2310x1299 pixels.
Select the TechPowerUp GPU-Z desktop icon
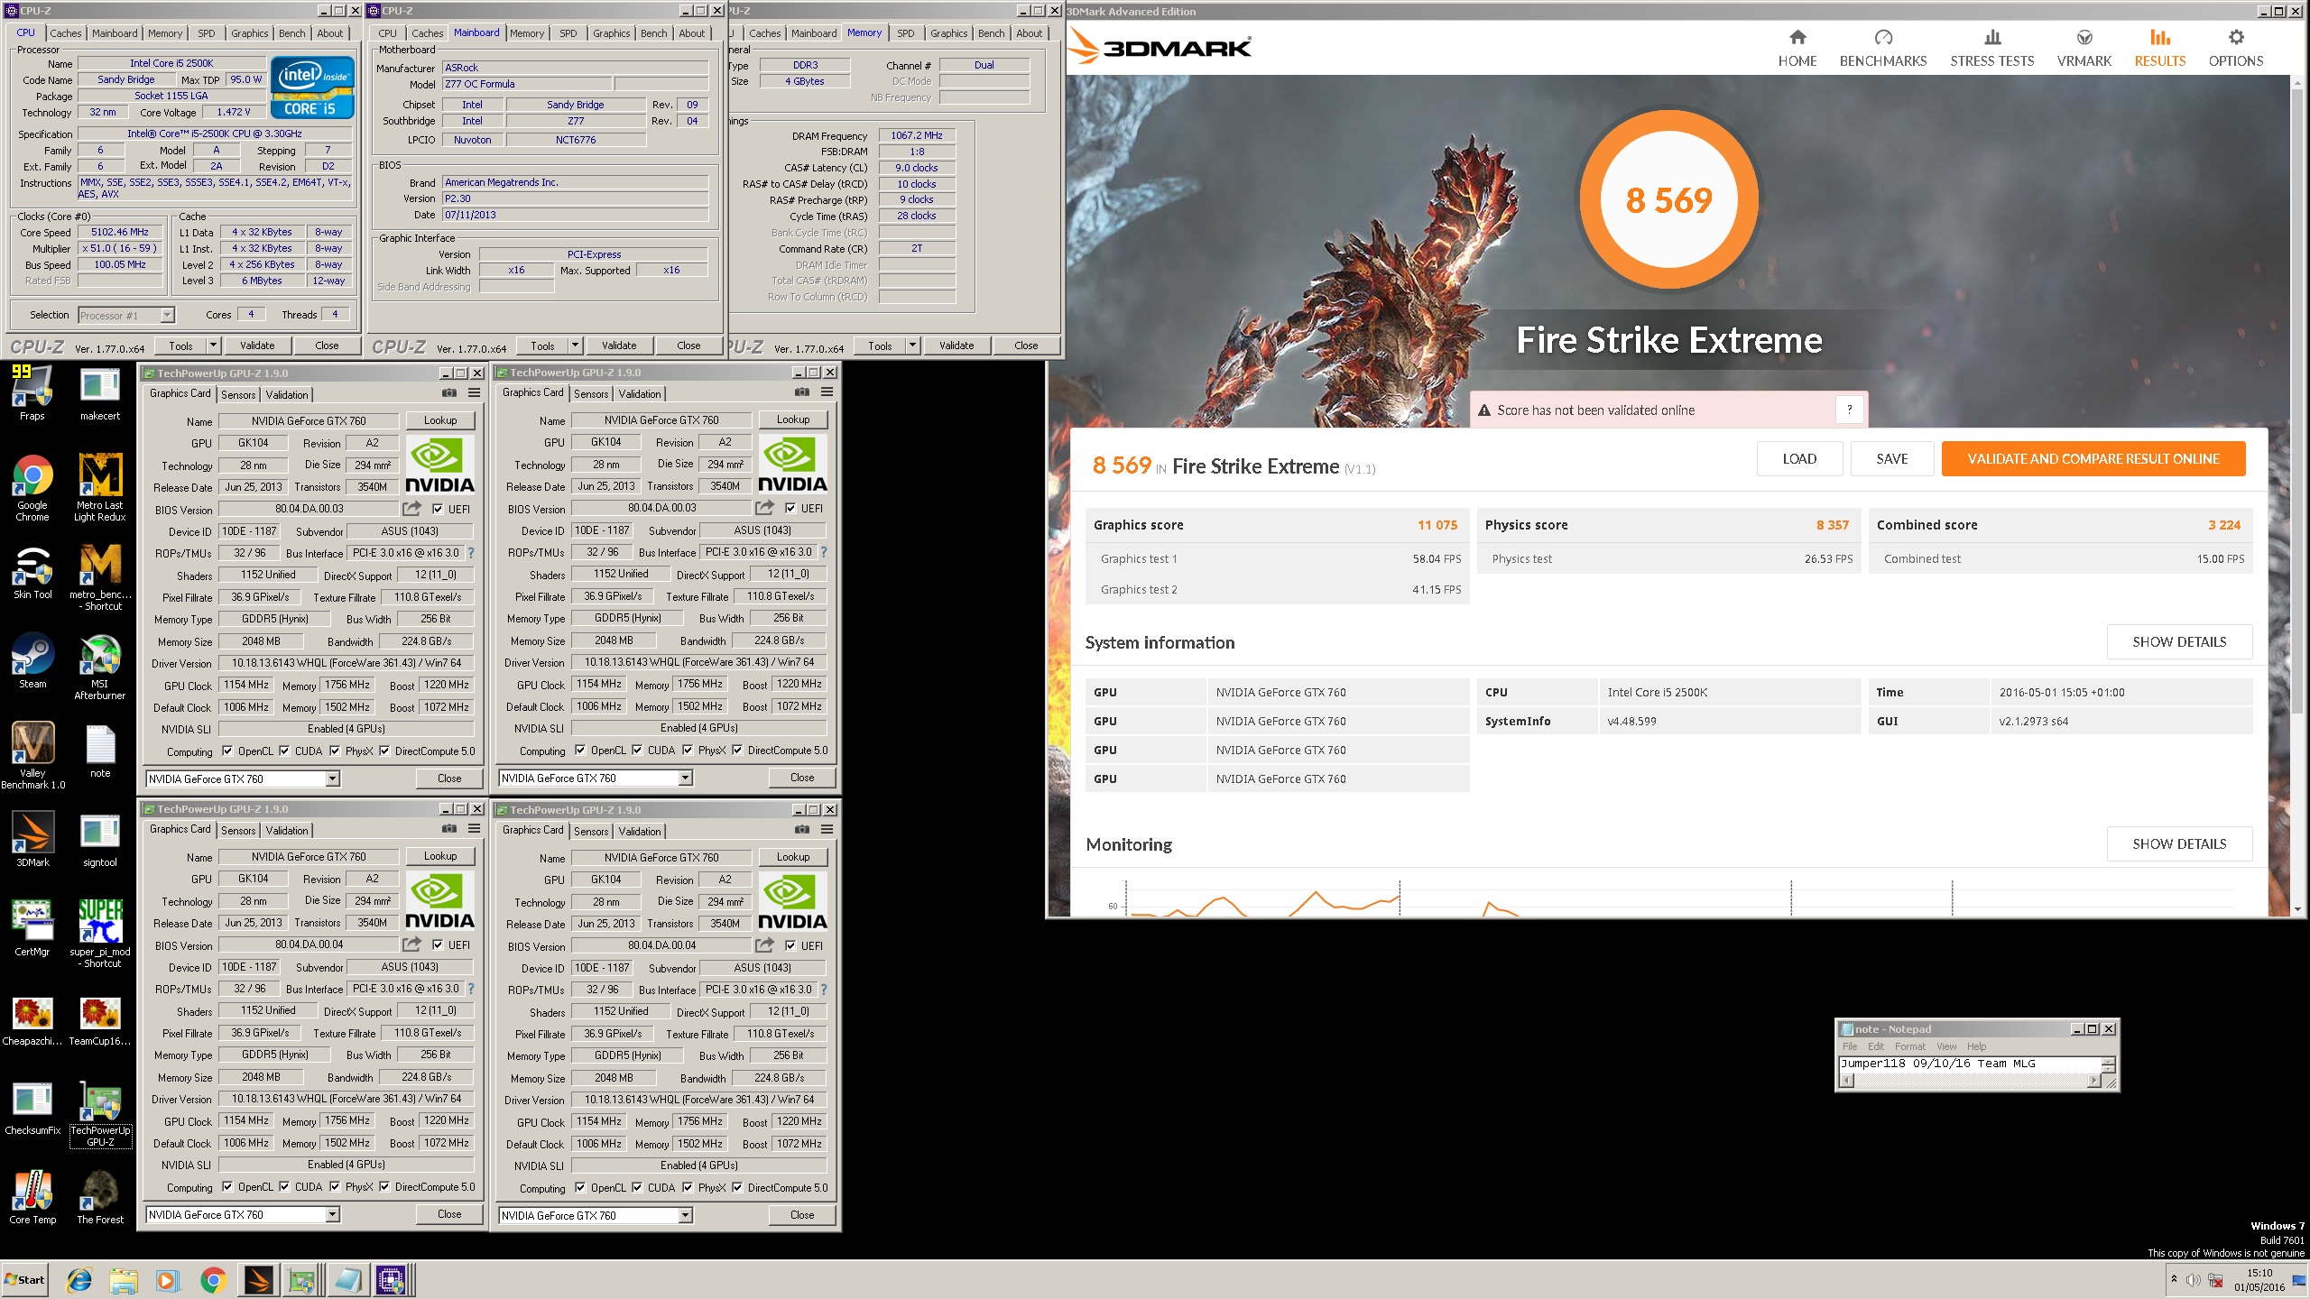(100, 1114)
